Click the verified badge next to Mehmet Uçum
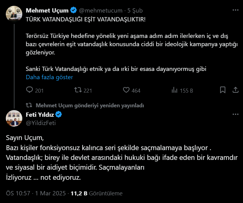The width and height of the screenshot is (243, 203). tap(74, 10)
